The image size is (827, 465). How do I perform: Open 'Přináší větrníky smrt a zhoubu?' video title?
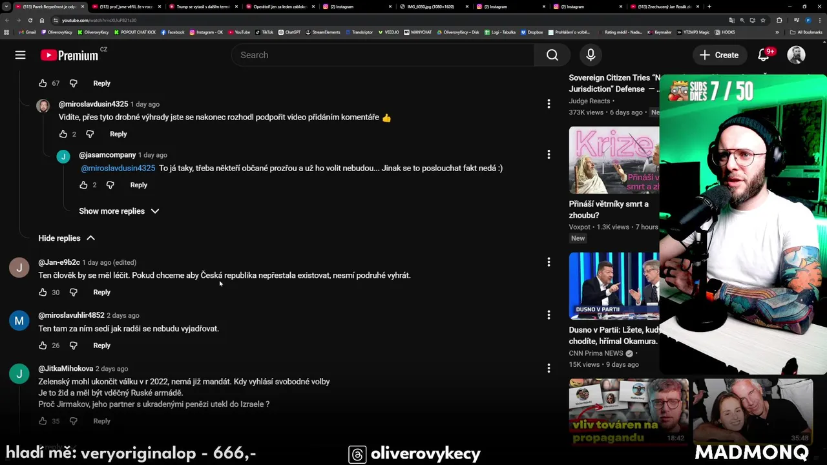(609, 209)
